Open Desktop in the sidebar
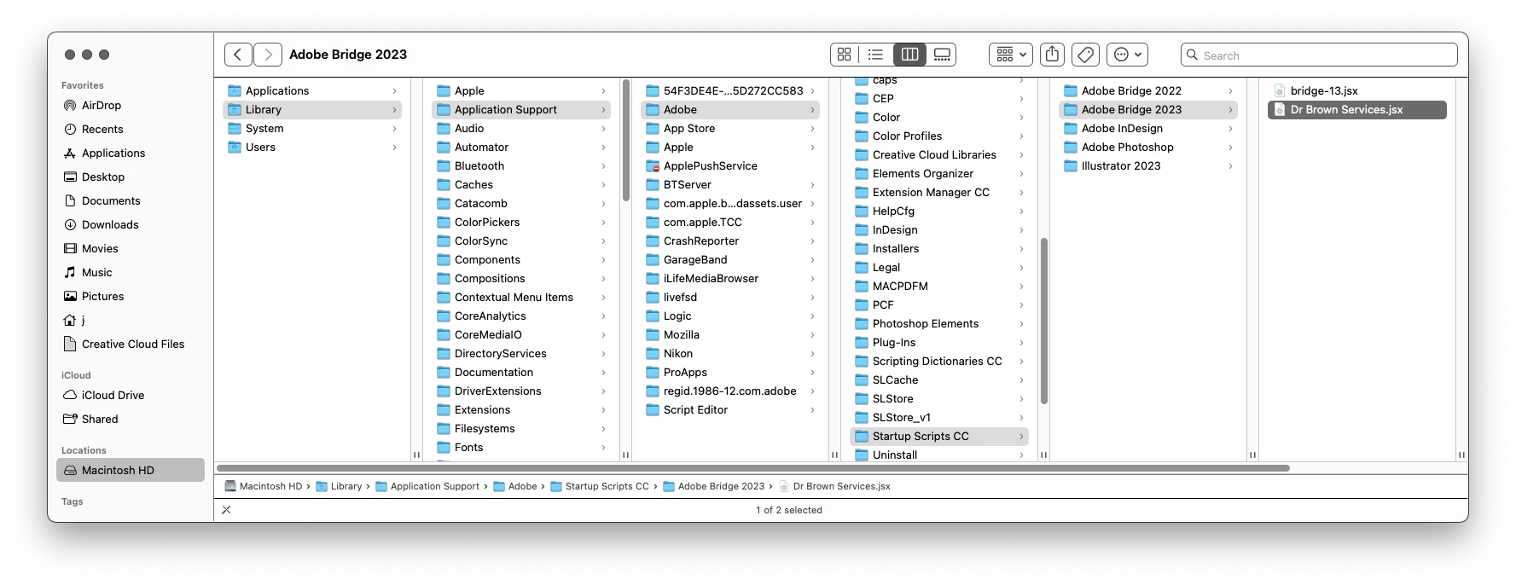 (x=131, y=177)
